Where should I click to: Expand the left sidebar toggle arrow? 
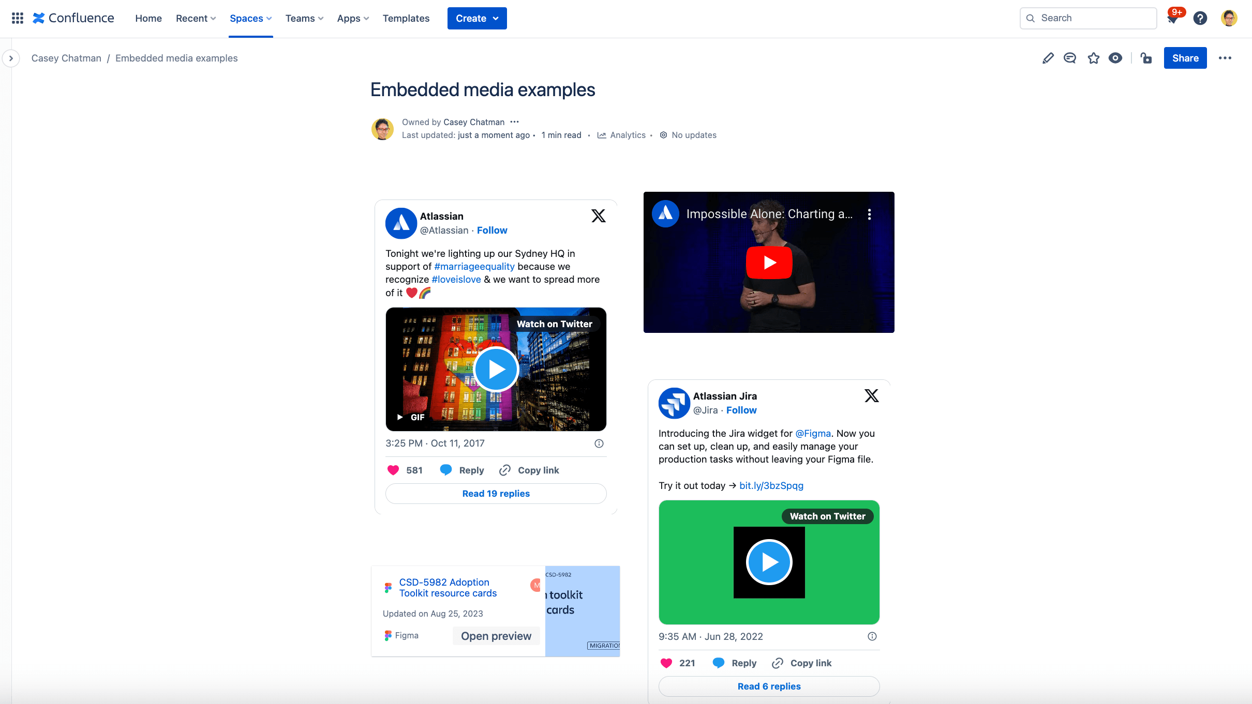point(11,57)
